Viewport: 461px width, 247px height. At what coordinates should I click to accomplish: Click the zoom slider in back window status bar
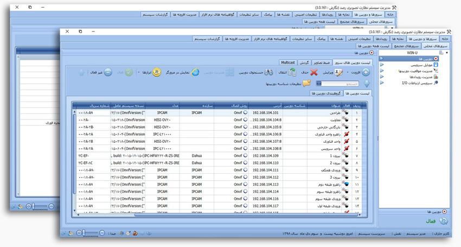point(40,206)
